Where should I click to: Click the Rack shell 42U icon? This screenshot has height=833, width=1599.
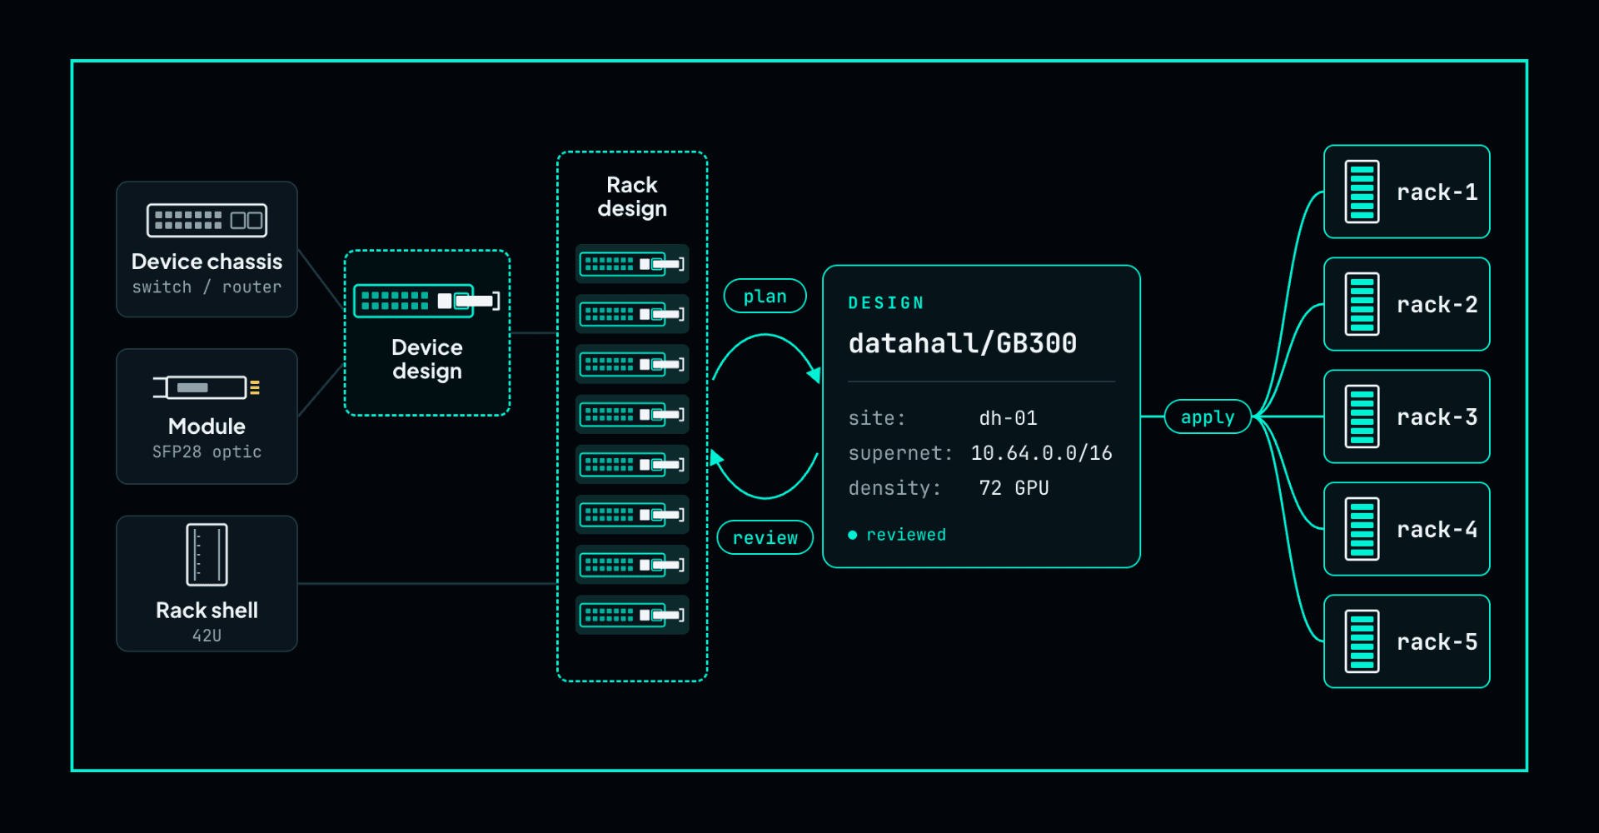[x=207, y=555]
